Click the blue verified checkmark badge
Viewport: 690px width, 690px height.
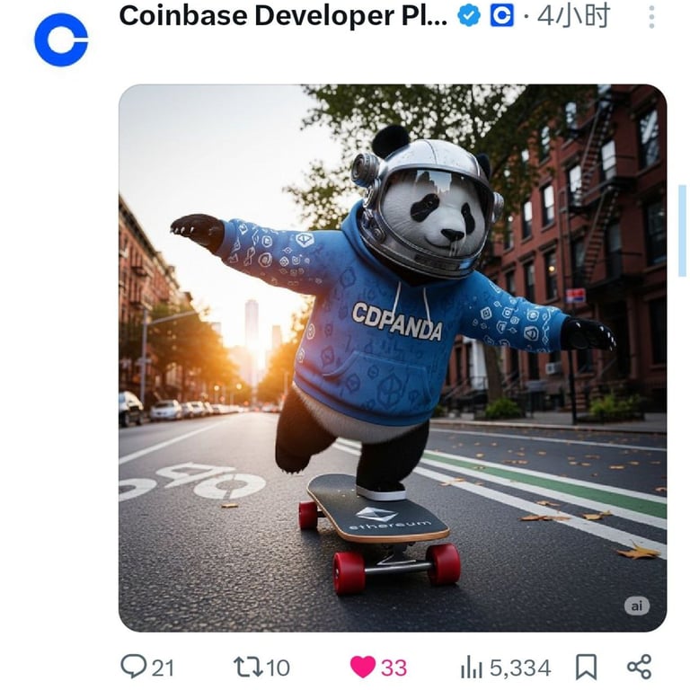[469, 16]
